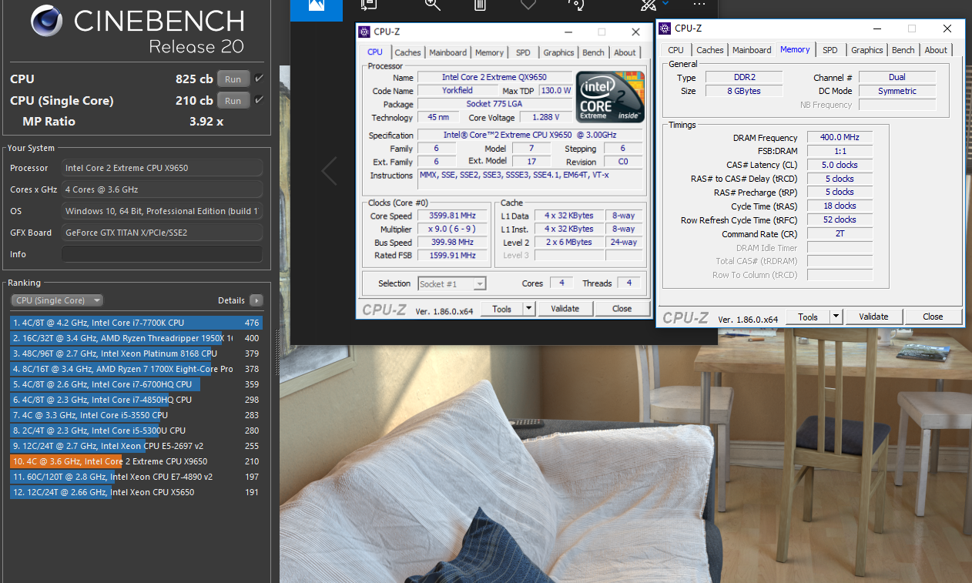The height and width of the screenshot is (583, 972).
Task: Click the Processor field in Your System
Action: (x=162, y=168)
